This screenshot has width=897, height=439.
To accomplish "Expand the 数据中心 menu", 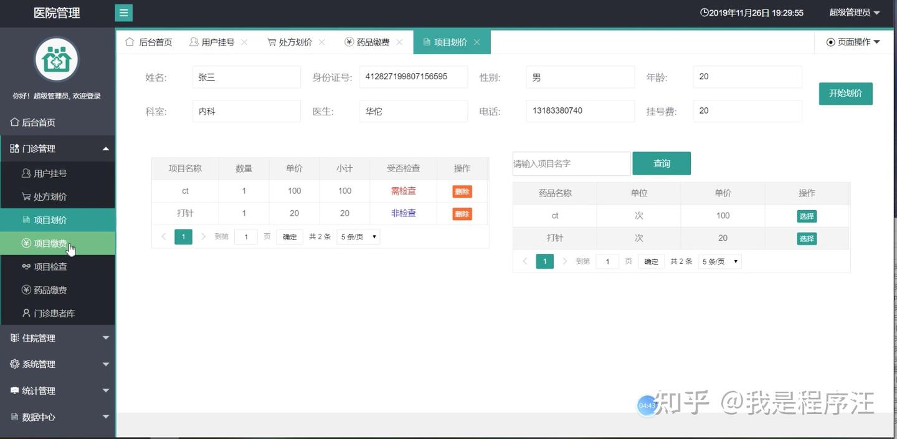I will pos(57,417).
